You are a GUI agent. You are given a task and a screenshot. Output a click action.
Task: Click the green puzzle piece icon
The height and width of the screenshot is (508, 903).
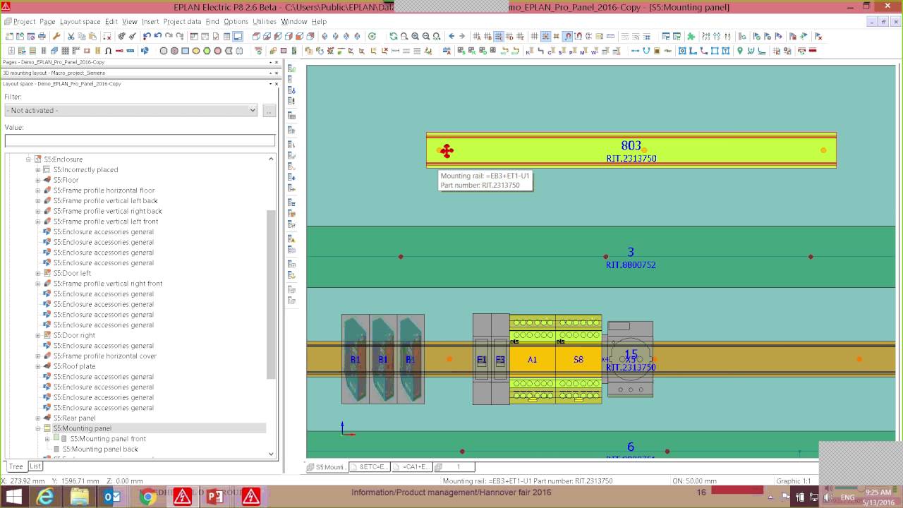click(x=691, y=37)
